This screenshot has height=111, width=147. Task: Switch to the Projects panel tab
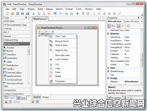pyautogui.click(x=10, y=98)
